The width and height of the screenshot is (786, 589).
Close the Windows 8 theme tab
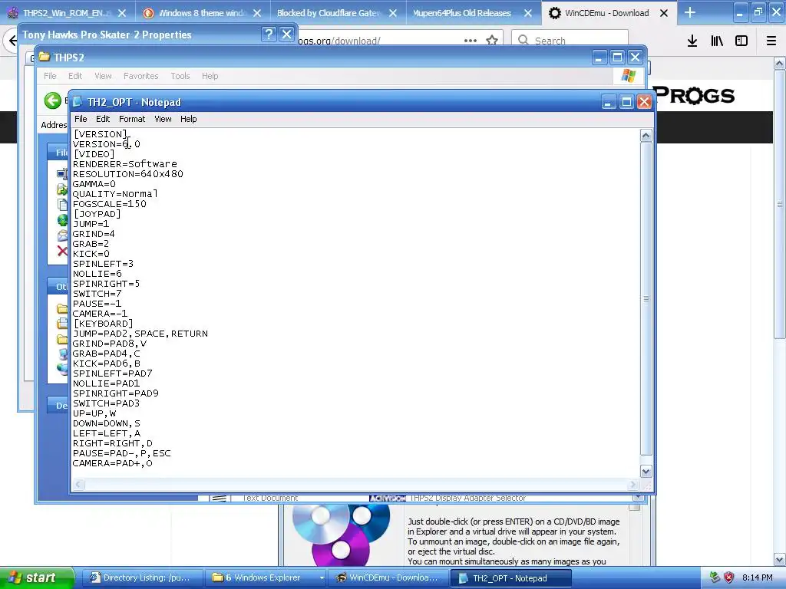(257, 13)
